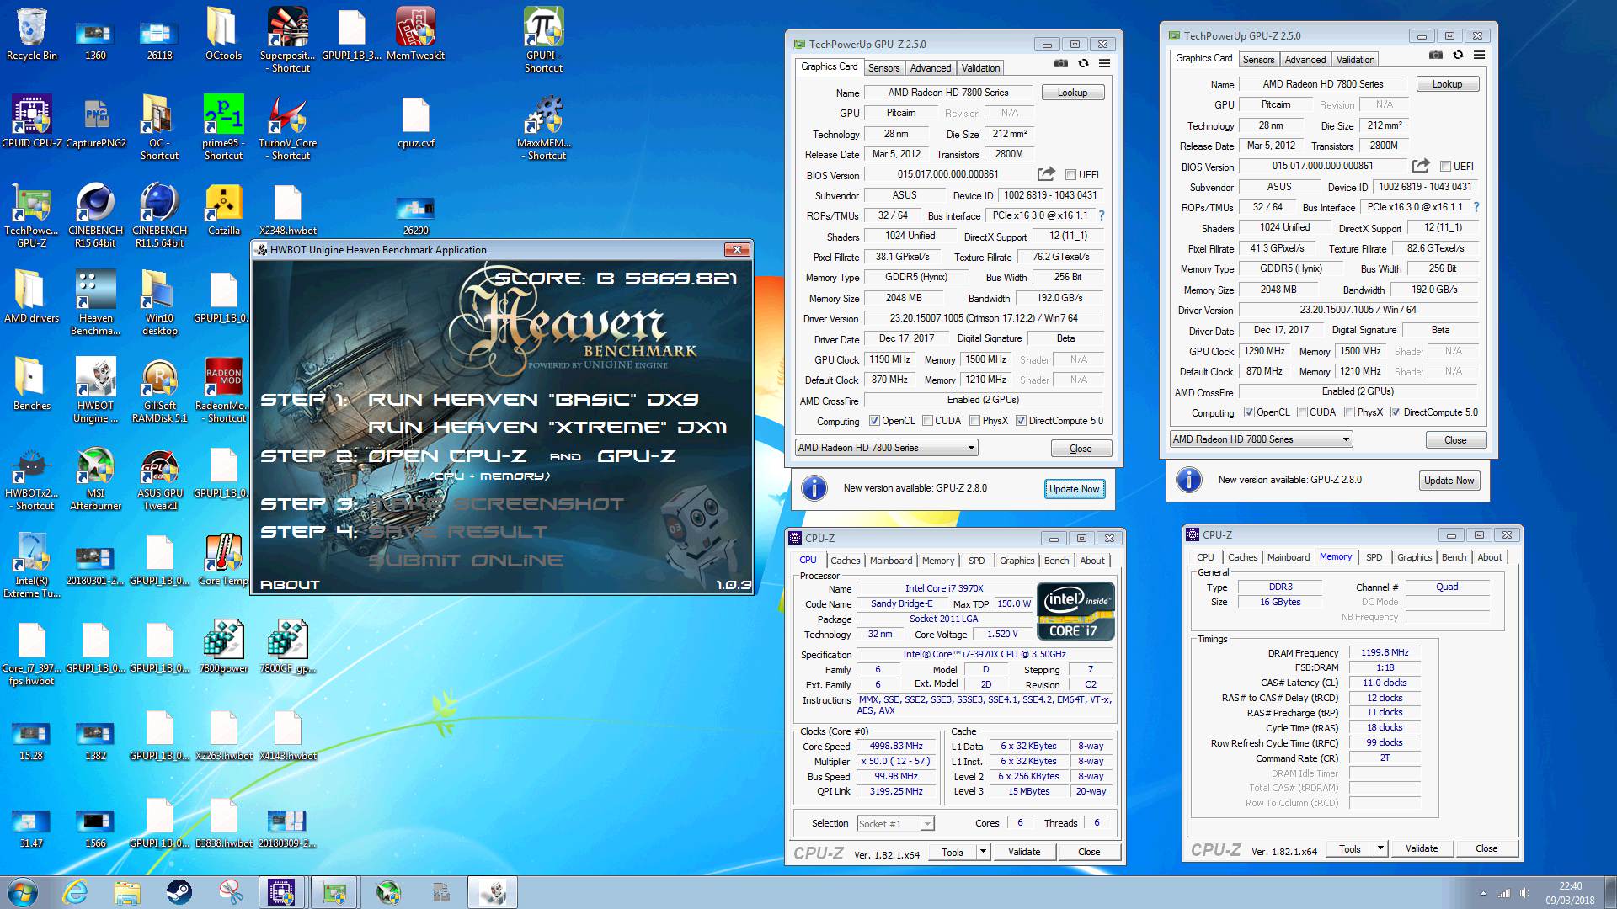Click the Validate button in left CPU-Z
Viewport: 1617px width, 909px height.
tap(1024, 852)
